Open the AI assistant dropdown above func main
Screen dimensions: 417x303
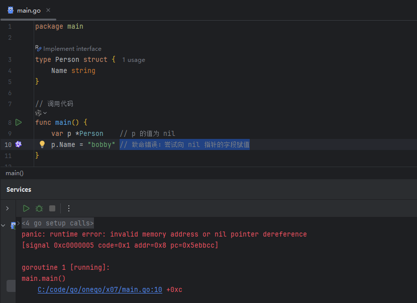[x=41, y=113]
